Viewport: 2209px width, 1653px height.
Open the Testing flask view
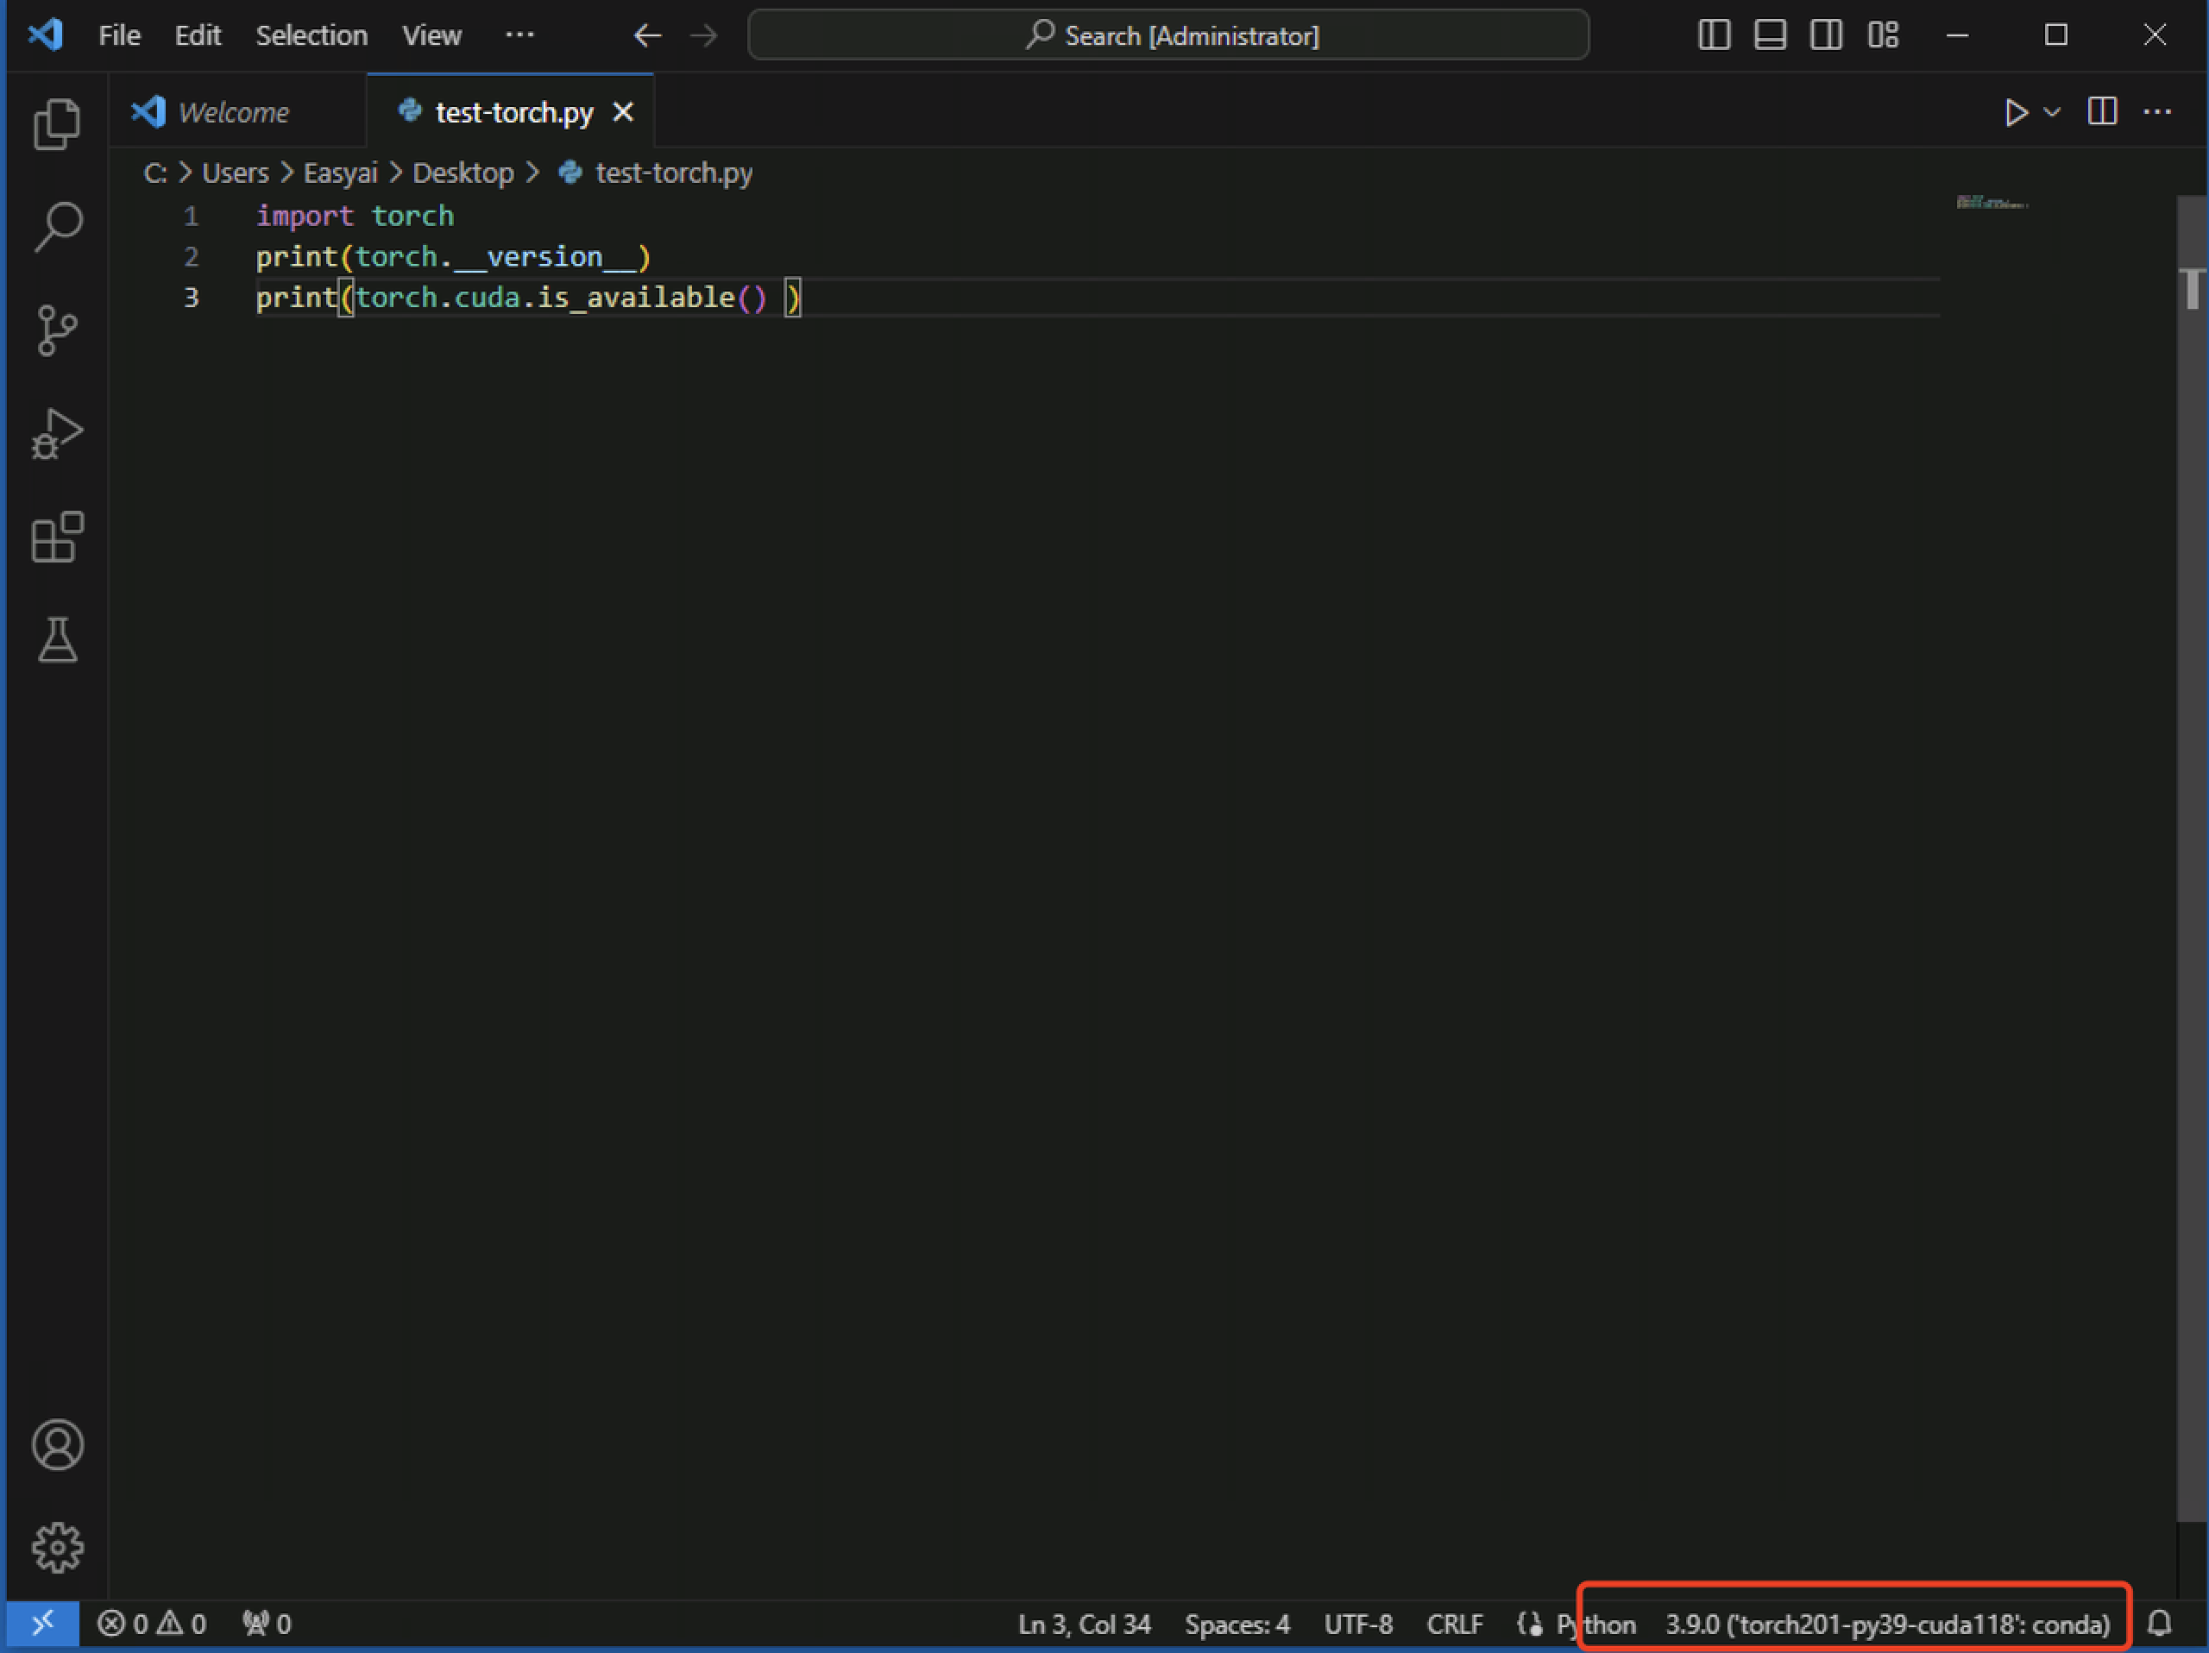point(57,640)
